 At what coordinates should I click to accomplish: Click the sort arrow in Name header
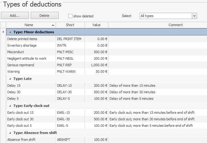pos(53,25)
